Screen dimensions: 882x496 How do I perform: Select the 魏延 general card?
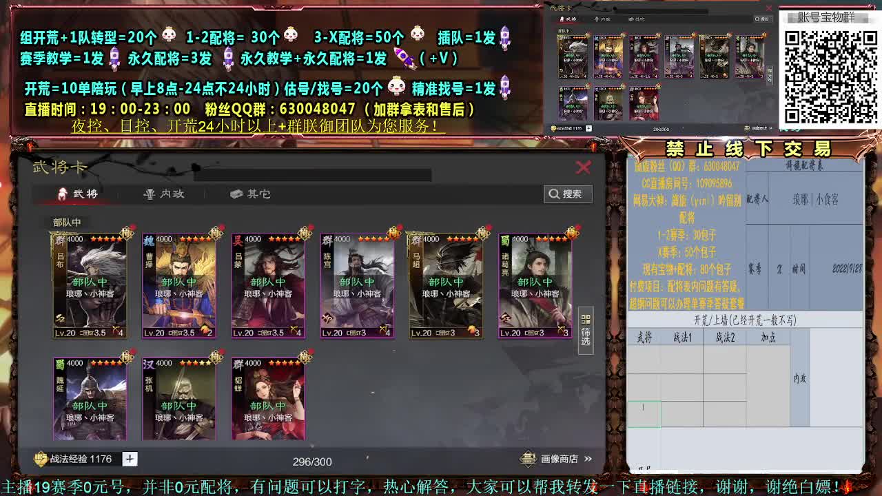pos(90,398)
